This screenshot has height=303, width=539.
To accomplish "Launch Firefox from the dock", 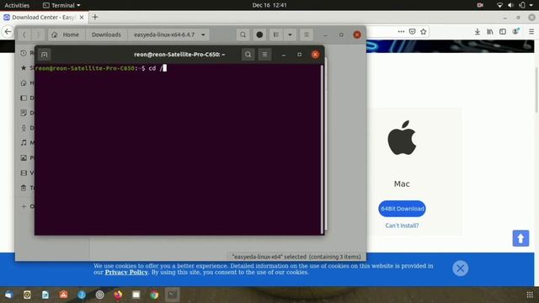I will [118, 295].
